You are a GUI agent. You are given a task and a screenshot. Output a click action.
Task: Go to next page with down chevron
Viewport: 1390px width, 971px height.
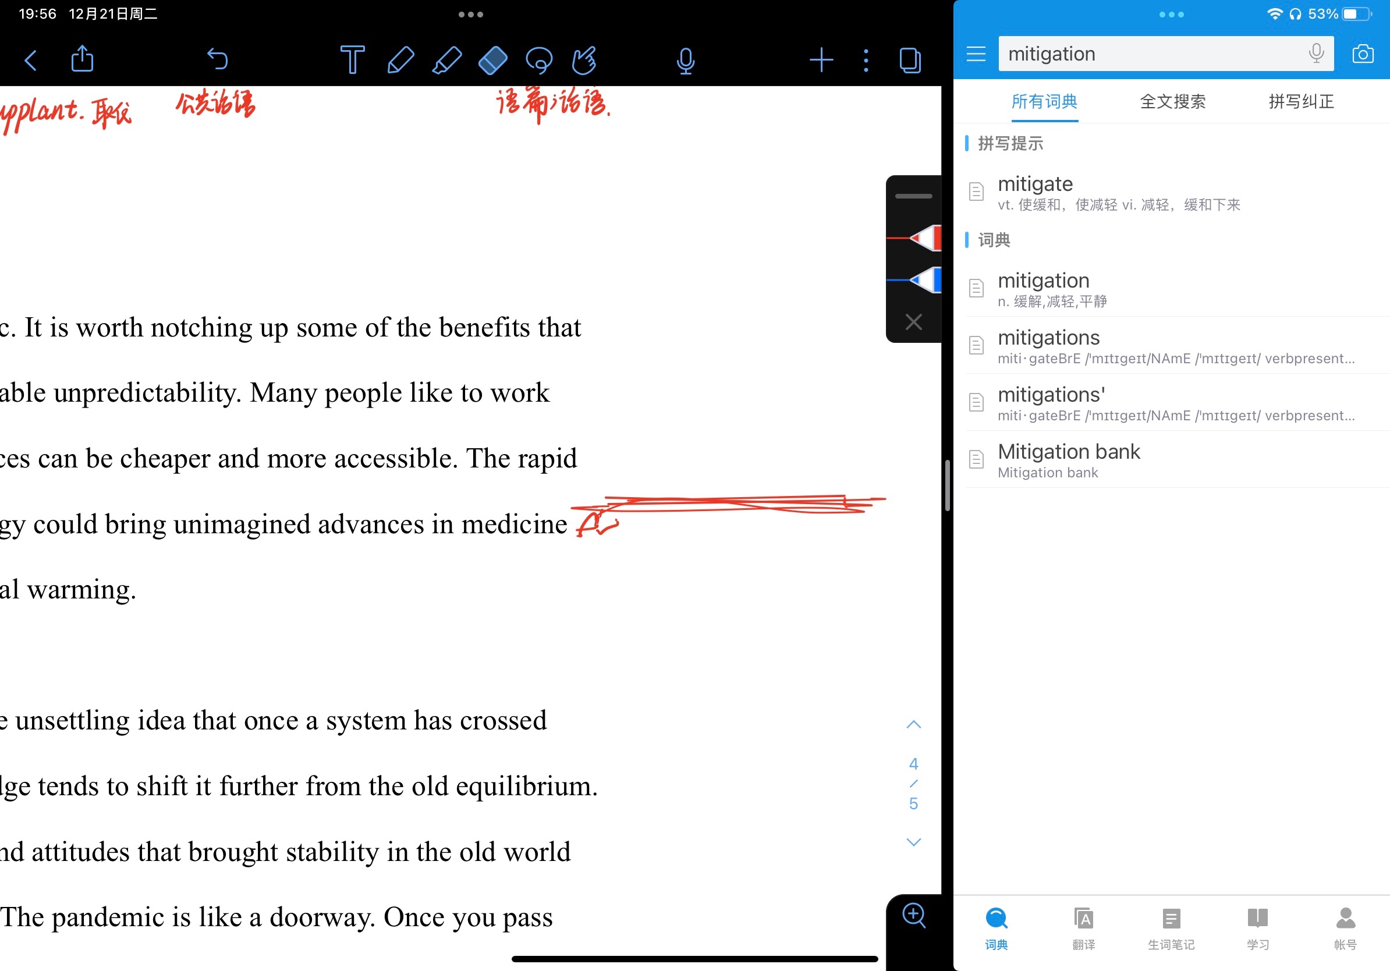click(913, 842)
